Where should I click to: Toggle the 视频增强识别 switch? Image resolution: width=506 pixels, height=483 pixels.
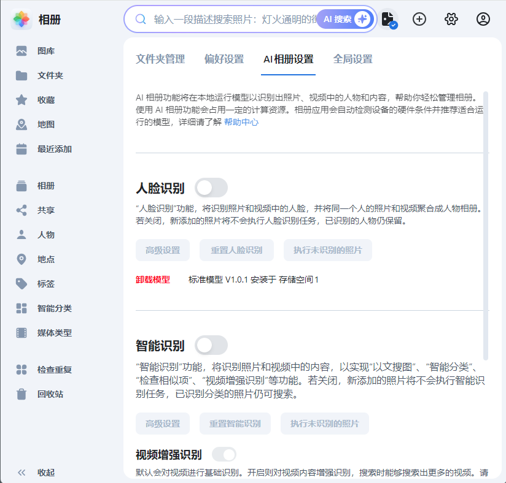click(224, 454)
